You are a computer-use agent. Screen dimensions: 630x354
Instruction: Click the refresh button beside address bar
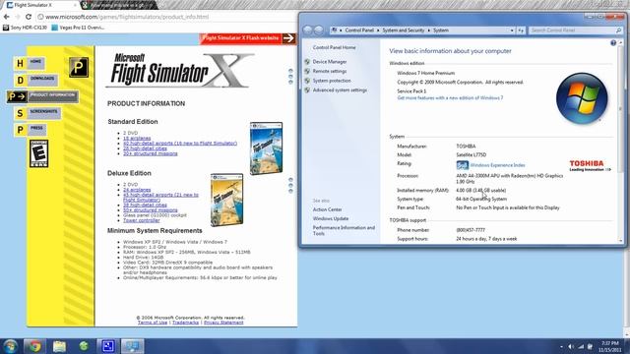click(x=521, y=30)
